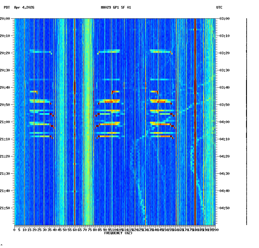Click the spectrogram at the 20:30 row
The image size is (259, 248).
pos(115,70)
